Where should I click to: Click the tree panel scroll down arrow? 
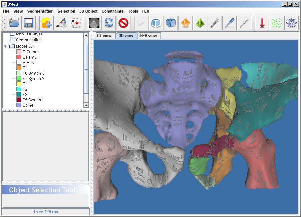(86, 105)
